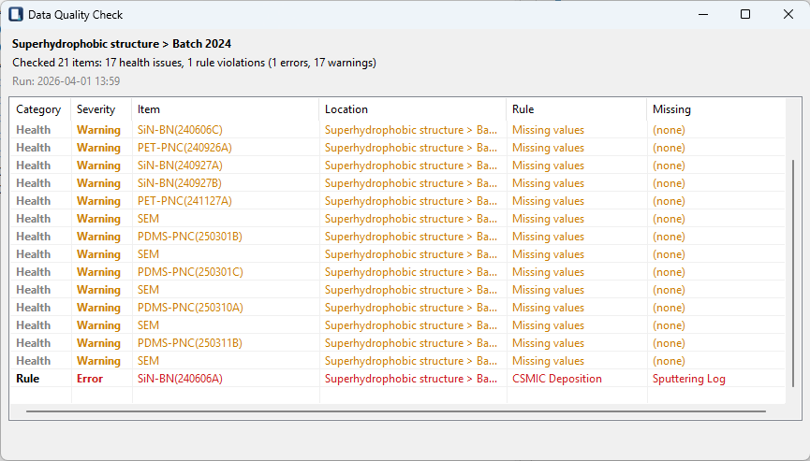Click the horizontal scrollbar below the table
Viewport: 810px width, 461px height.
pyautogui.click(x=395, y=411)
